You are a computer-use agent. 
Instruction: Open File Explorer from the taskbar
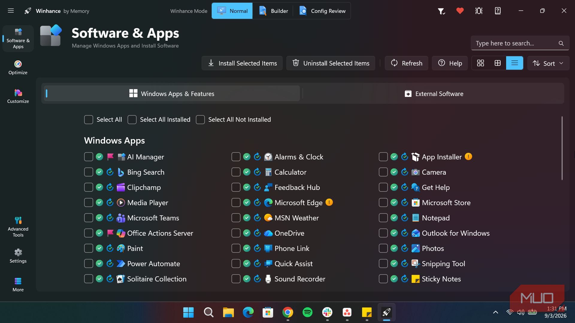click(229, 312)
